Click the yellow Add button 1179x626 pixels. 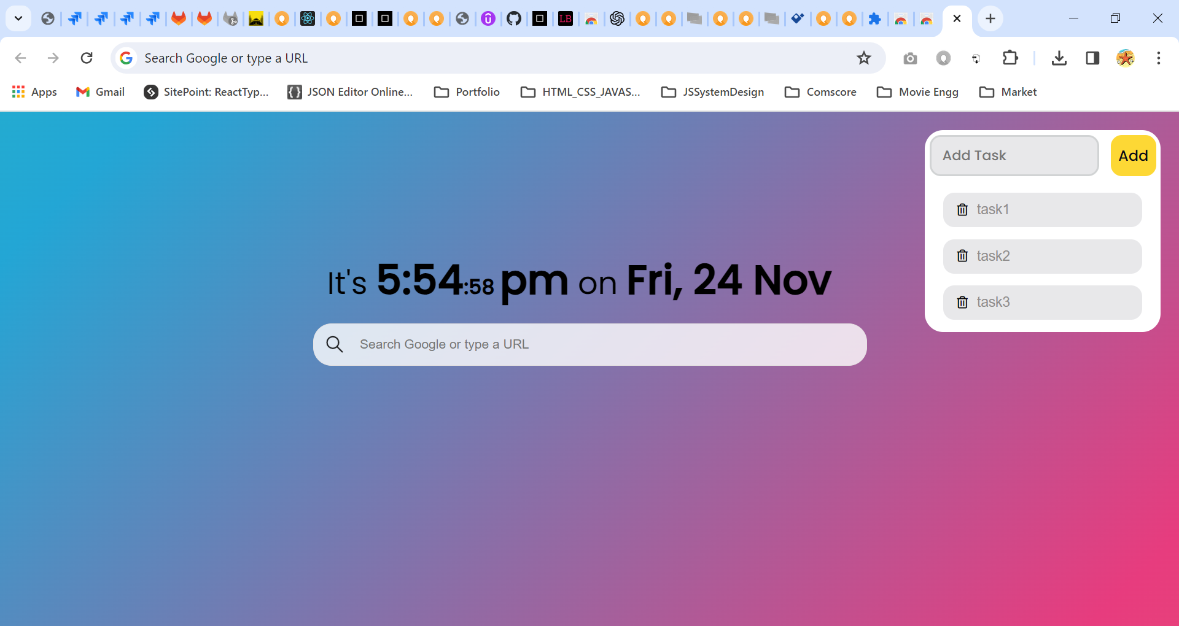1132,155
